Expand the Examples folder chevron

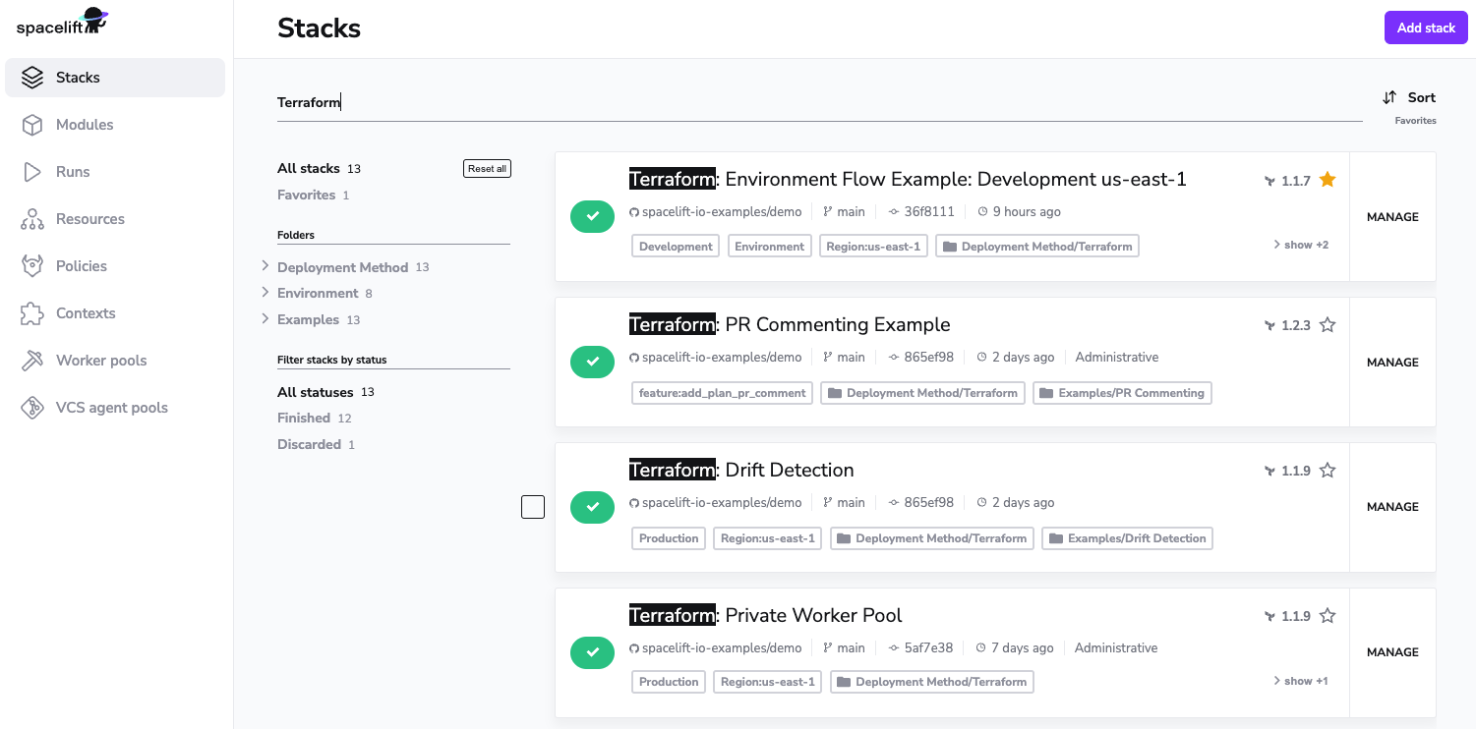(266, 319)
